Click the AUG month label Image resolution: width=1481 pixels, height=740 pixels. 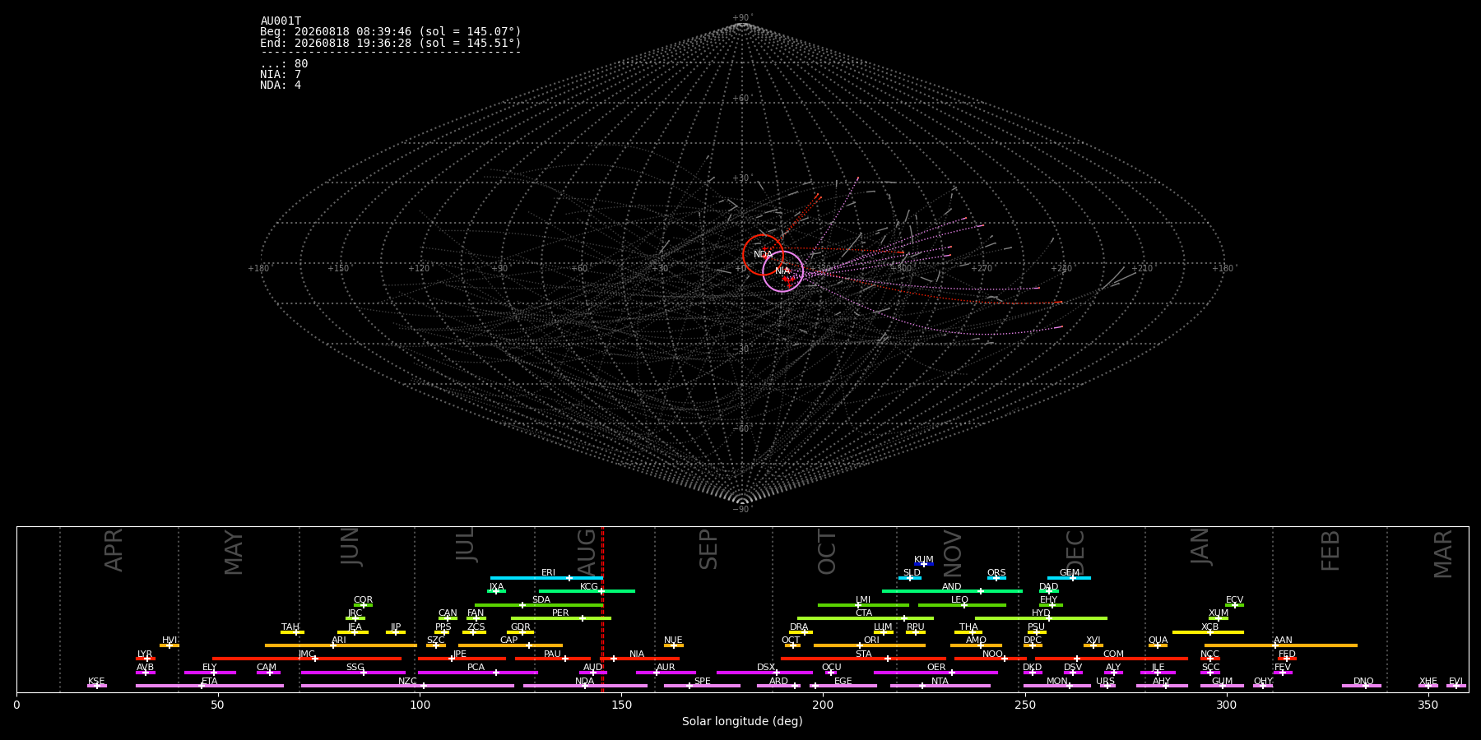[x=587, y=550]
